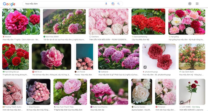
Task: Click the Pinterest source icon
Action: 157,107
